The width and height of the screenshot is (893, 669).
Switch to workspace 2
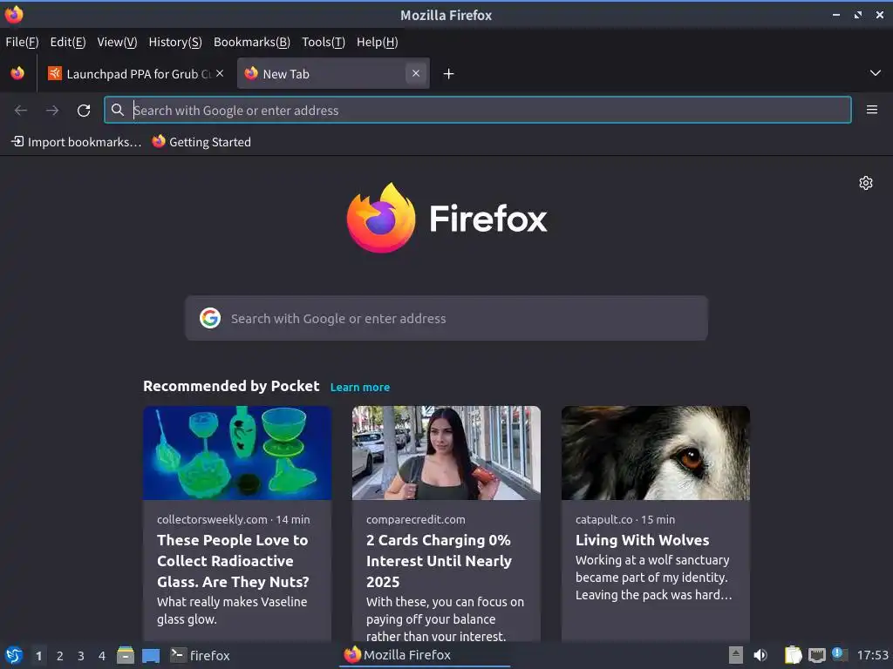pos(60,656)
